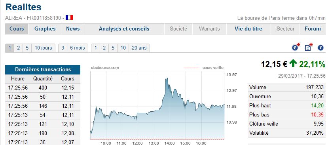The width and height of the screenshot is (328, 145).
Task: Select the Cours tab
Action: click(x=17, y=29)
